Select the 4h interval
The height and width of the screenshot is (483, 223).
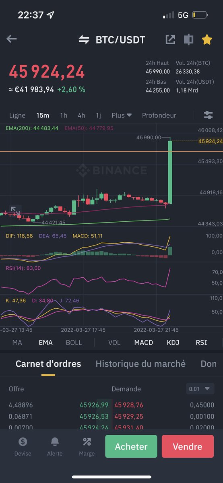coord(81,115)
